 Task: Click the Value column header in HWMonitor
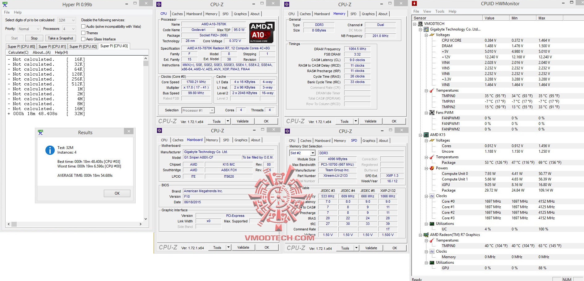click(x=496, y=18)
